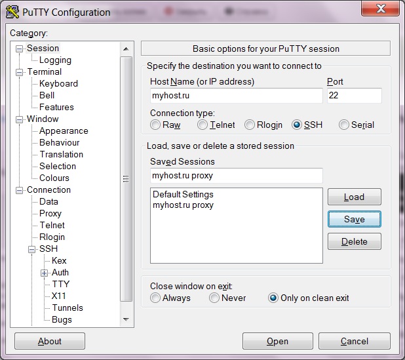Expand the Auth tree node
The image size is (405, 360).
tap(44, 273)
